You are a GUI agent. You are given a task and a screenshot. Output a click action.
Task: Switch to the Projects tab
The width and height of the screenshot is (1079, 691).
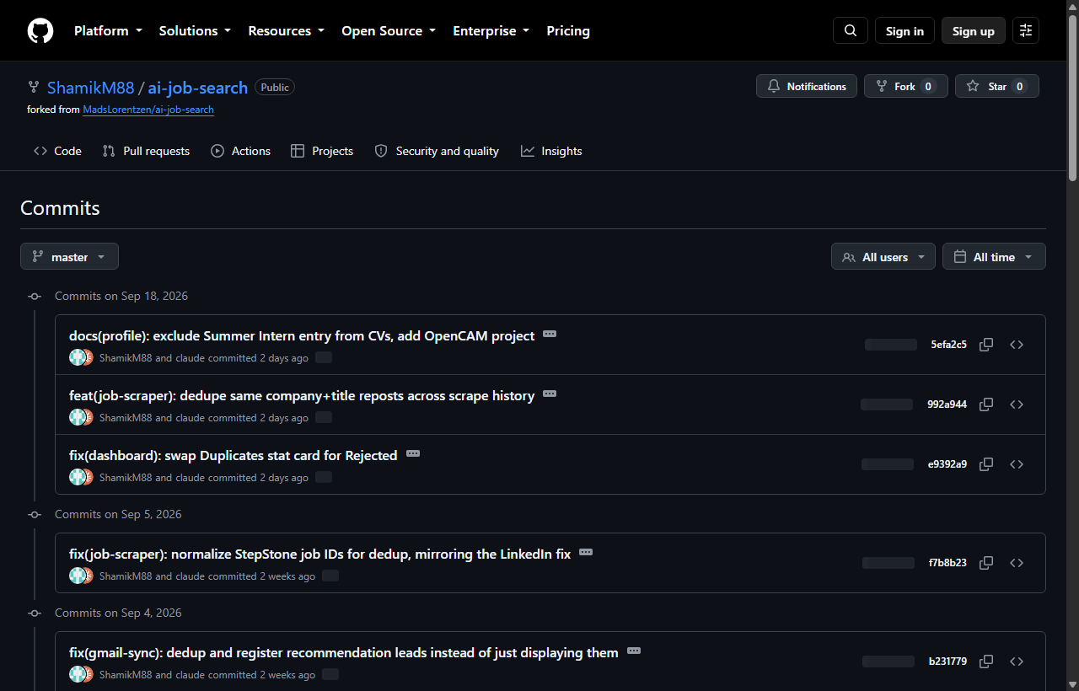point(322,151)
